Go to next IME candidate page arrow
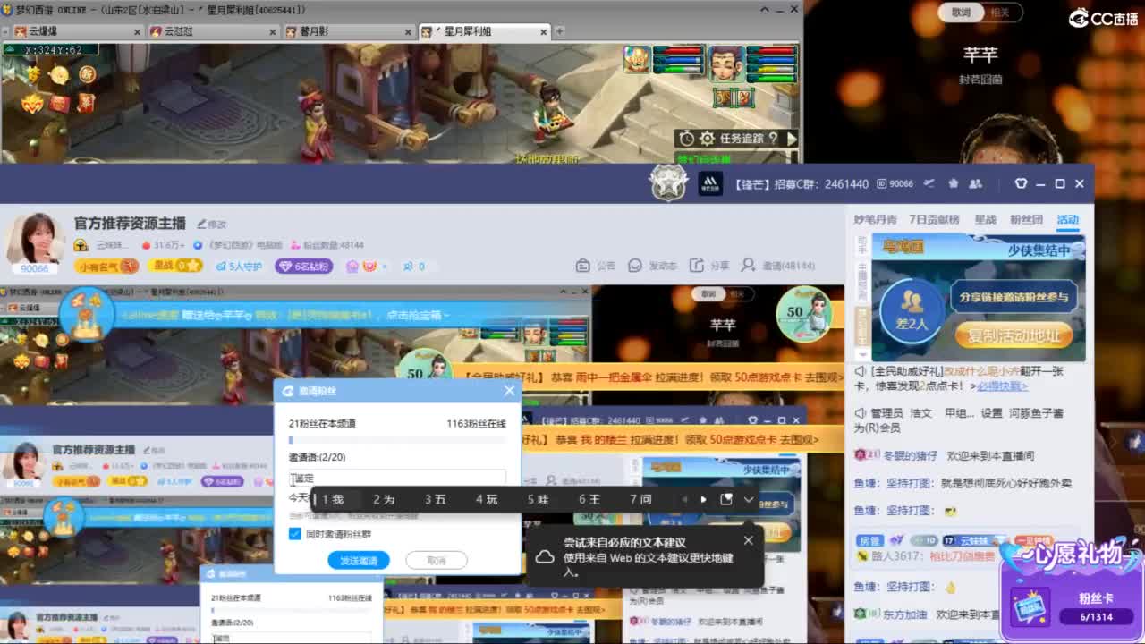This screenshot has width=1145, height=644. coord(703,499)
